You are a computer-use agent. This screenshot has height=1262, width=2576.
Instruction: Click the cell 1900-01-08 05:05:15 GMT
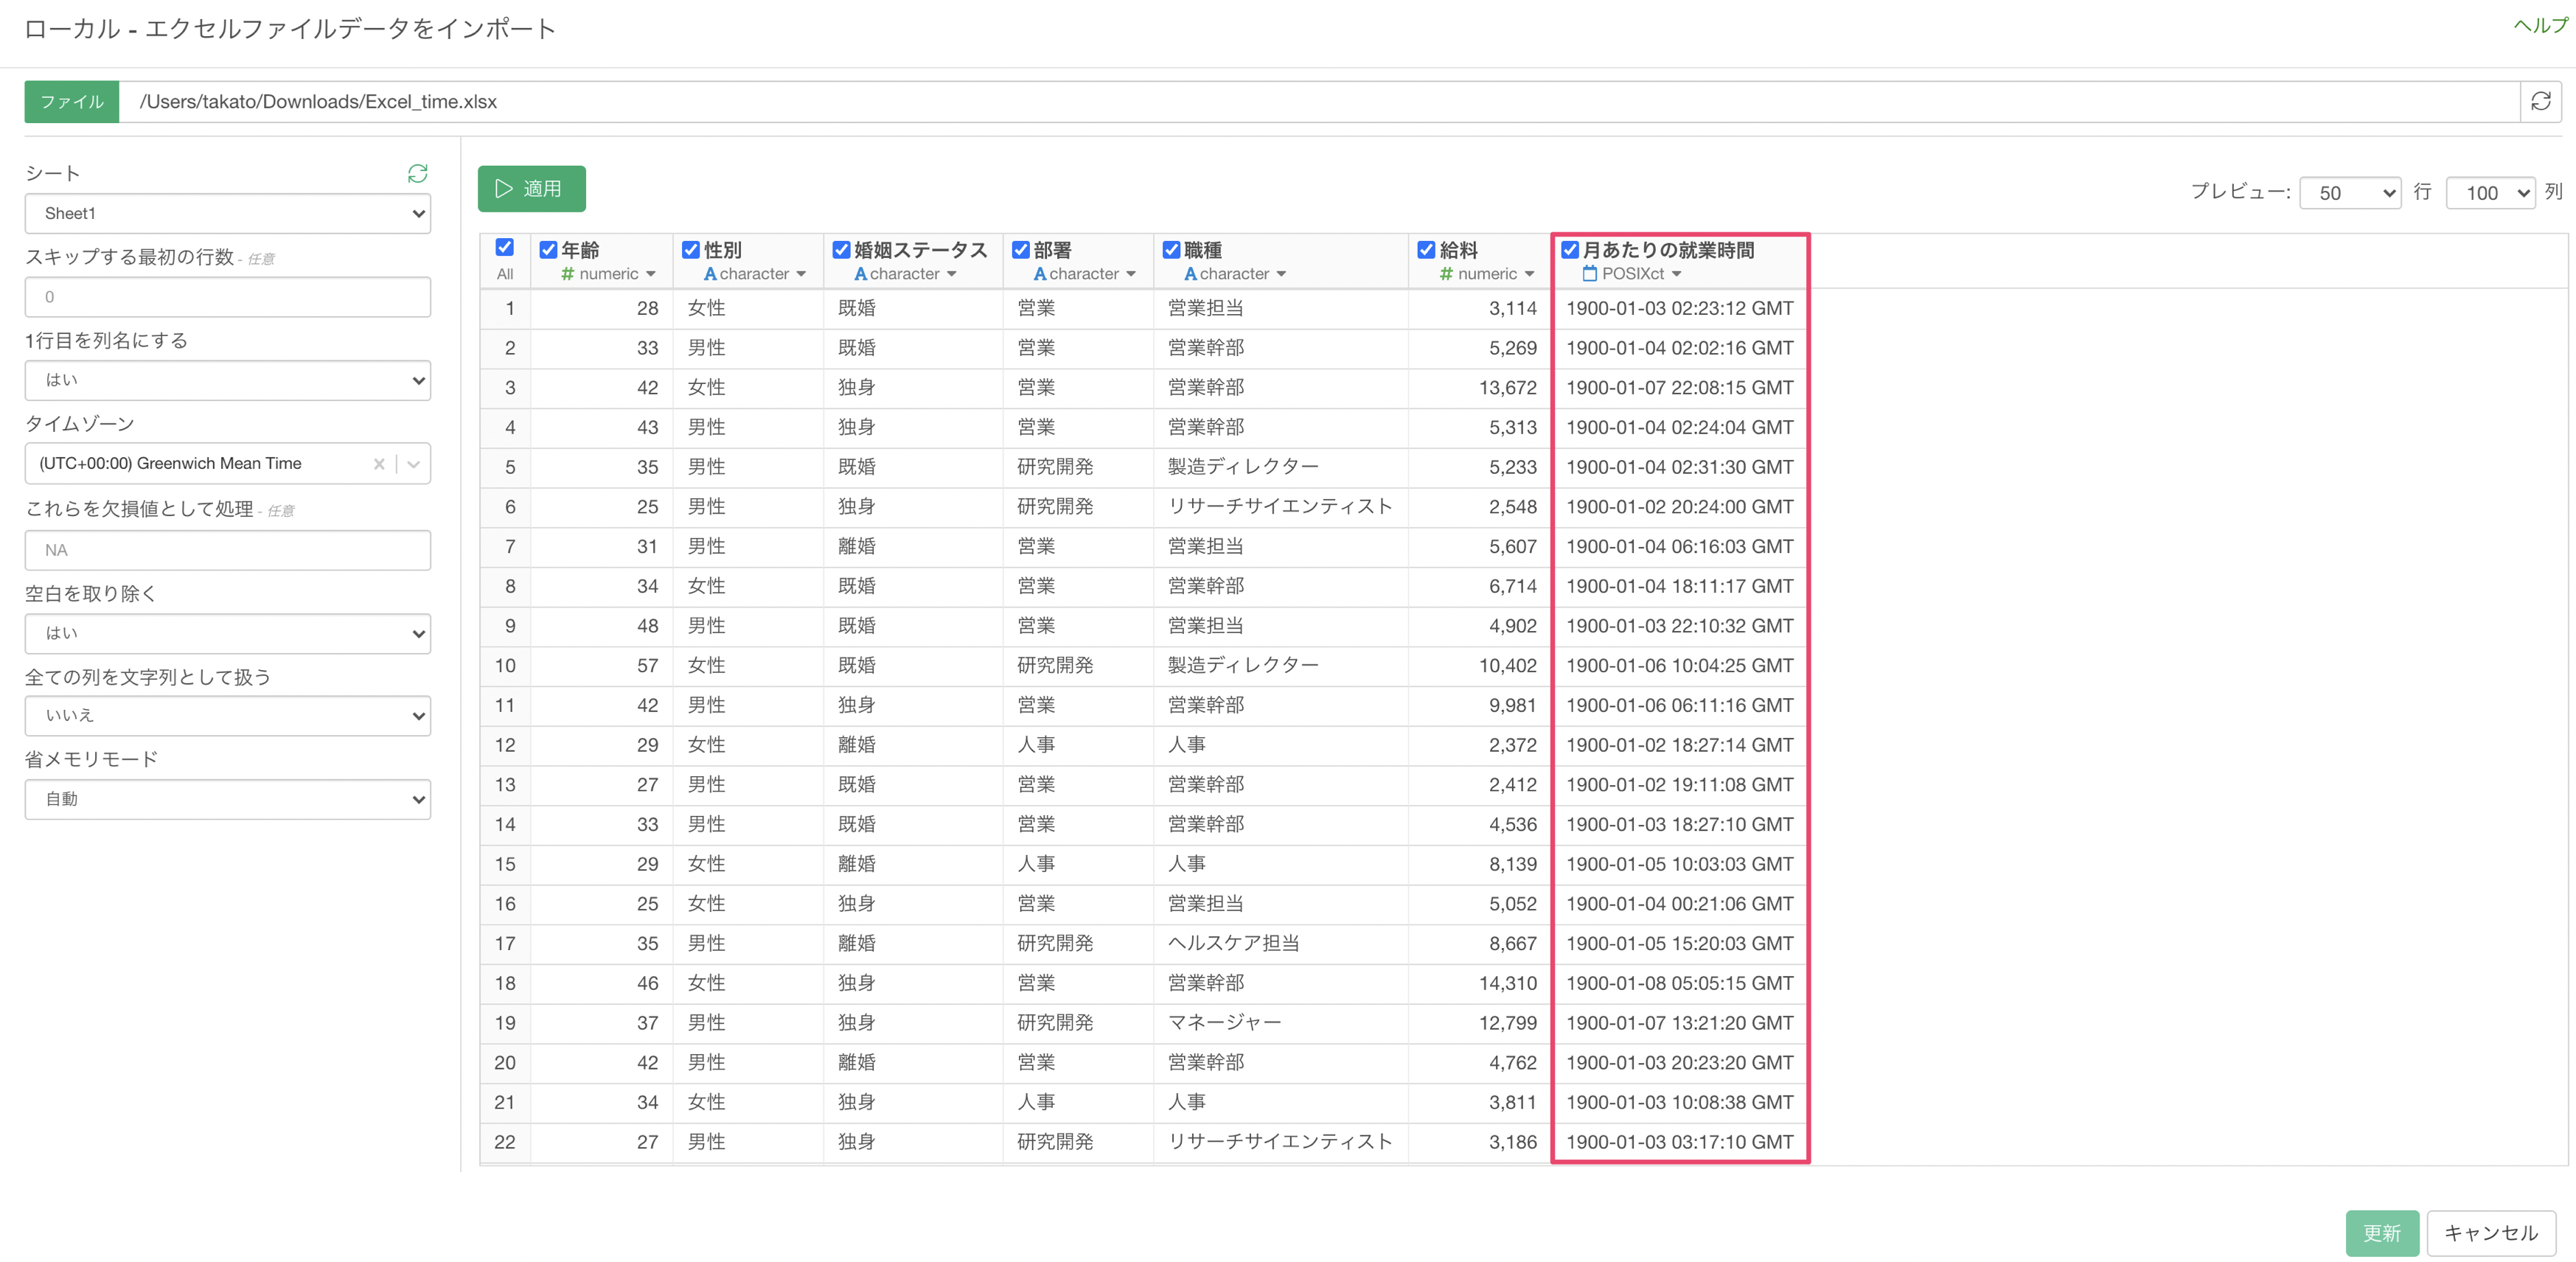pos(1679,983)
